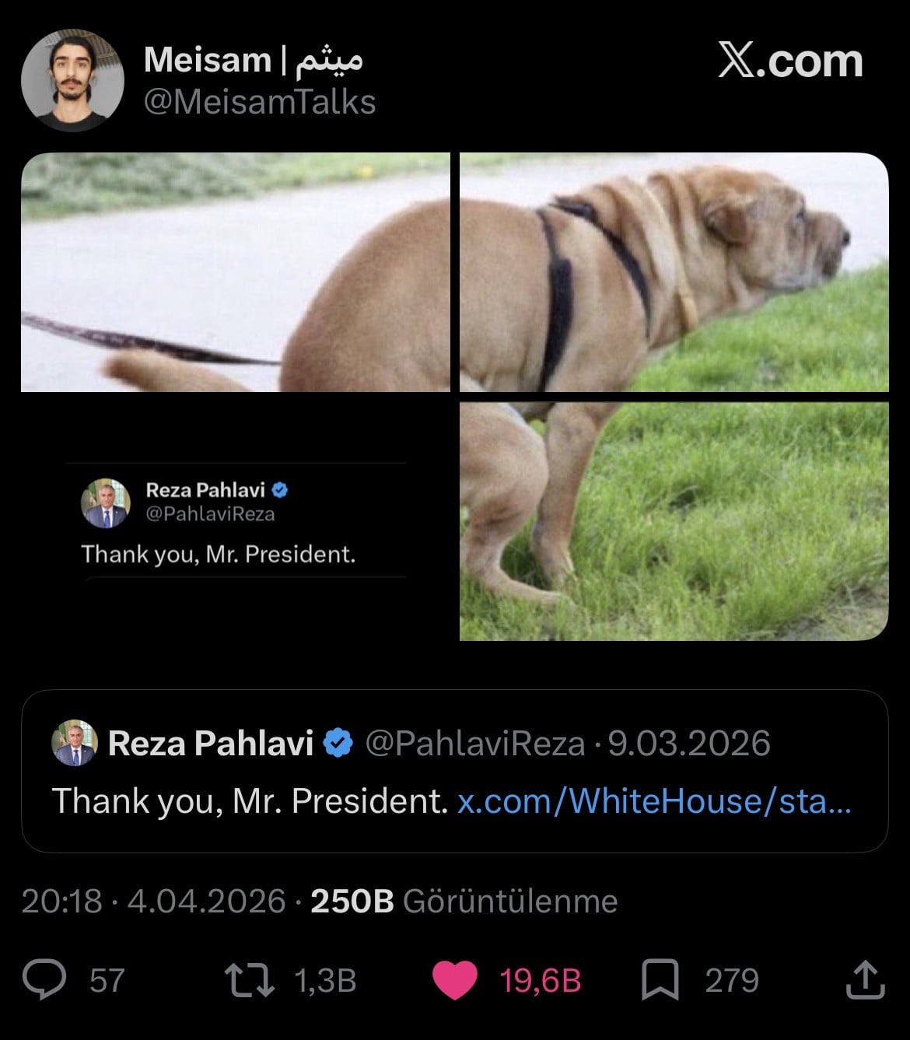Click the share upload icon
Image resolution: width=910 pixels, height=1040 pixels.
(865, 979)
